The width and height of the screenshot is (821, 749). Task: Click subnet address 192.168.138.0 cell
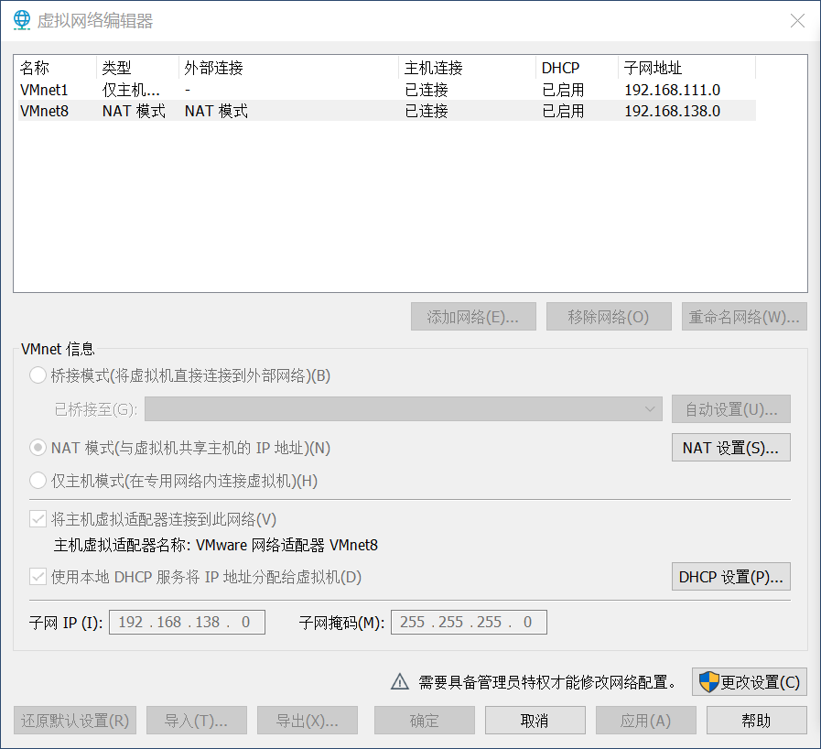coord(673,111)
